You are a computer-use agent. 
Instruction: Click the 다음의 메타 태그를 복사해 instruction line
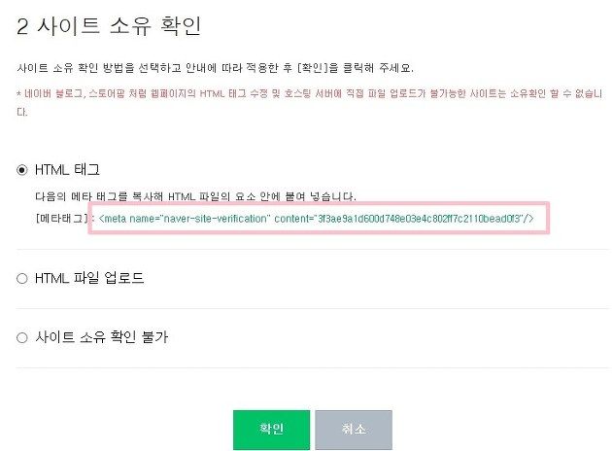[195, 196]
